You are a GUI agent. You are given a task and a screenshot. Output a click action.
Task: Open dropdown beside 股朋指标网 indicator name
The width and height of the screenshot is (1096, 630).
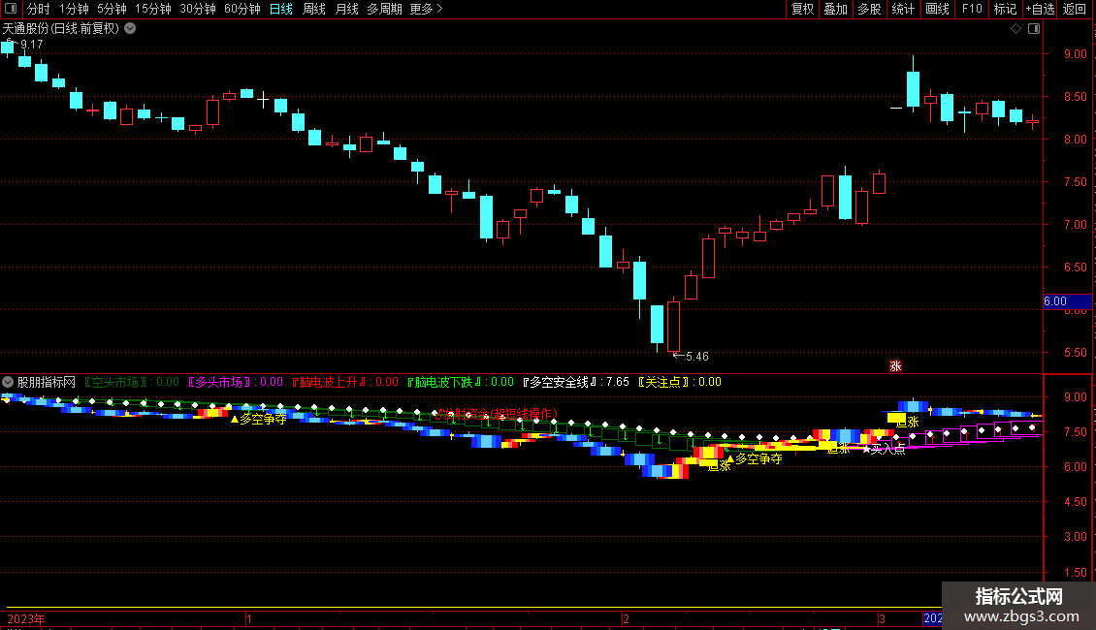point(8,382)
